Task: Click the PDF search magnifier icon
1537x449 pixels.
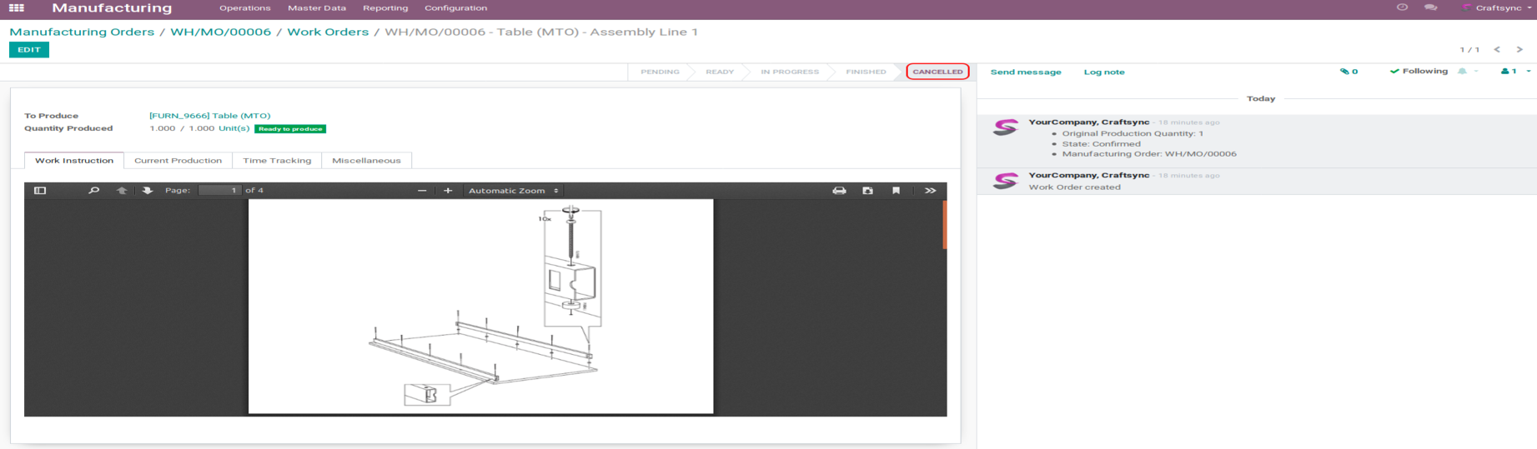Action: [x=93, y=191]
